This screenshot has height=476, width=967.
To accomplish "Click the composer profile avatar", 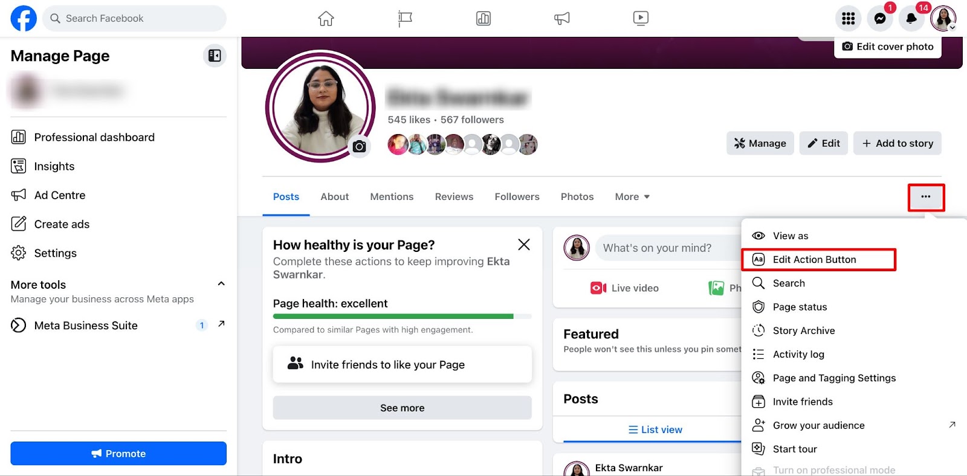I will coord(577,248).
